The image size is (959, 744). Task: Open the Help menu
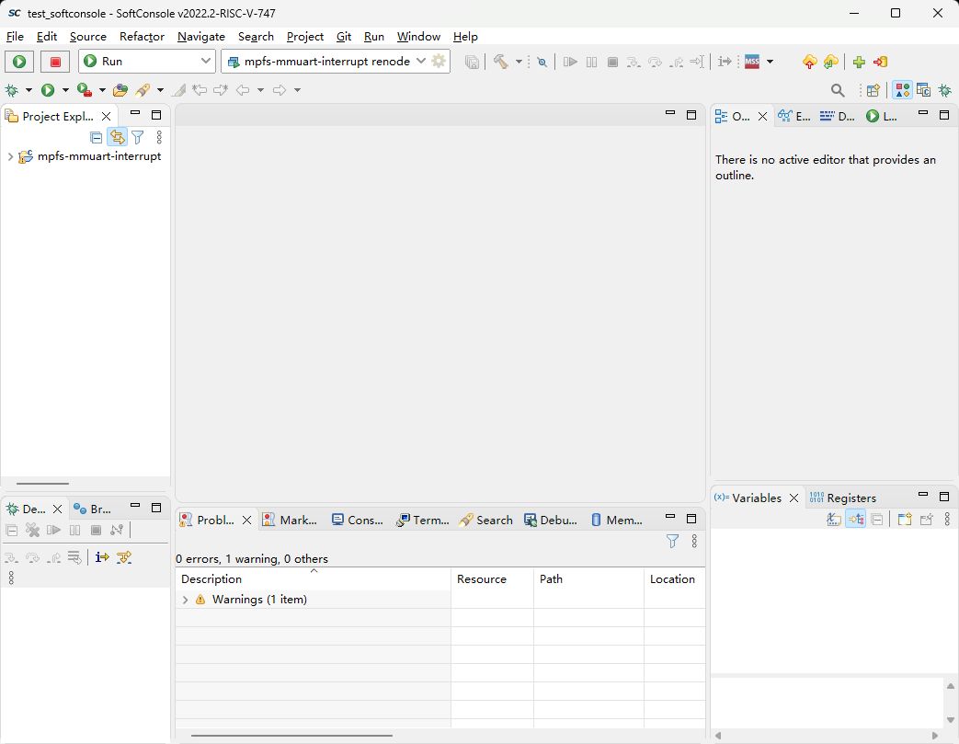point(465,36)
